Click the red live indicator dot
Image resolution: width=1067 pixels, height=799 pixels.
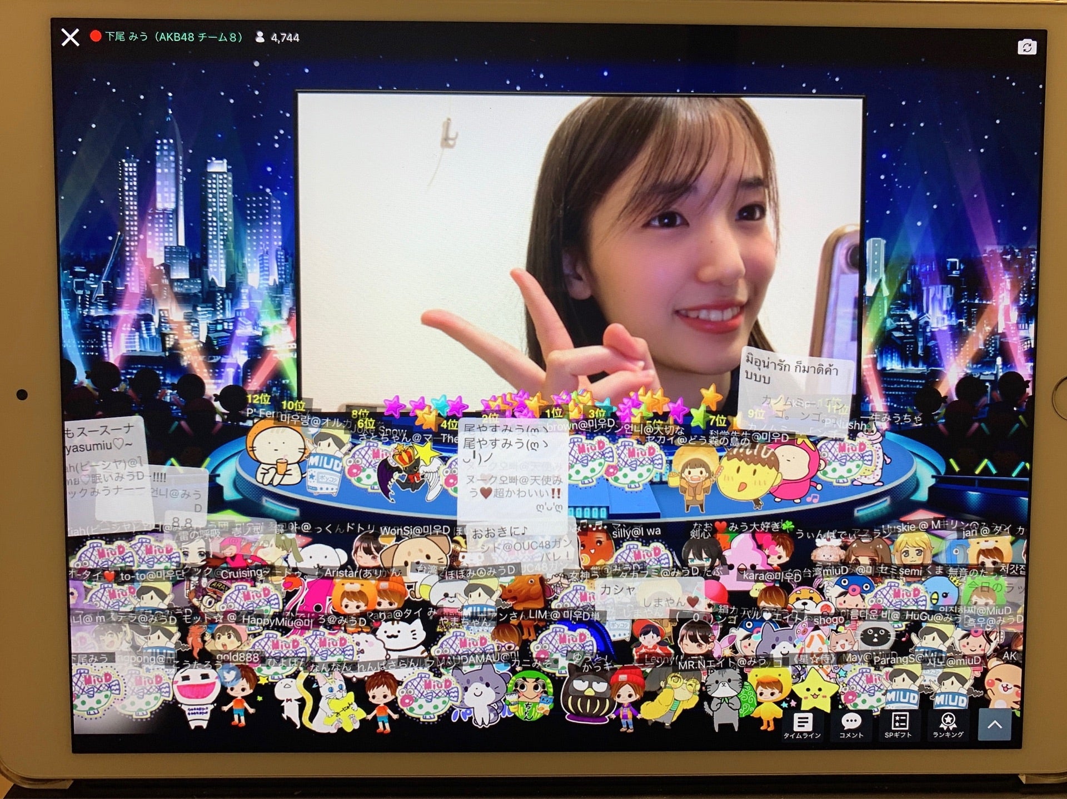tap(96, 37)
